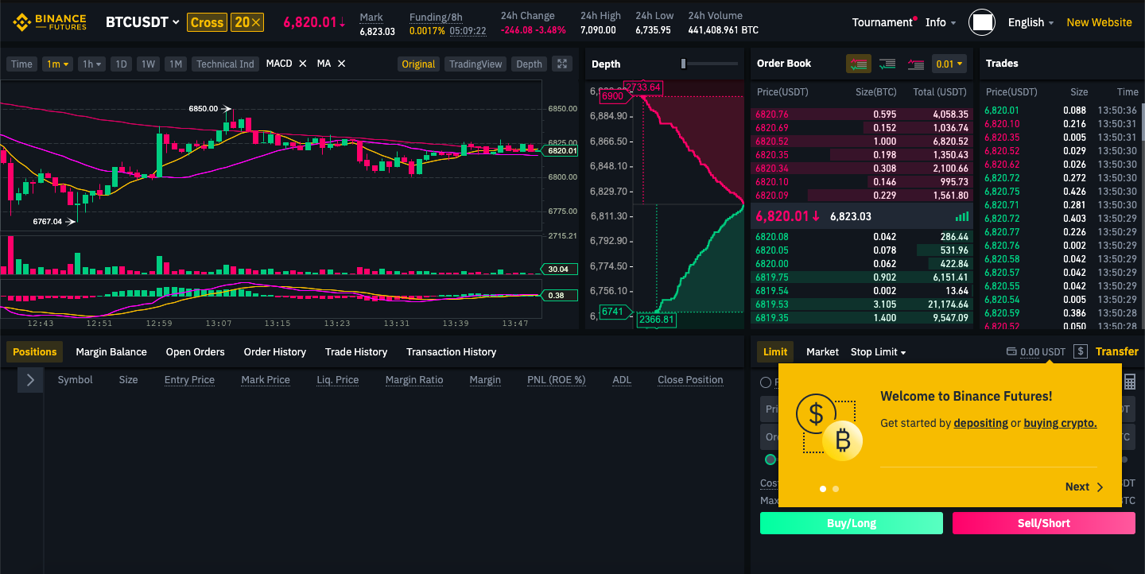1145x574 pixels.
Task: Select the Limit order tab
Action: 775,351
